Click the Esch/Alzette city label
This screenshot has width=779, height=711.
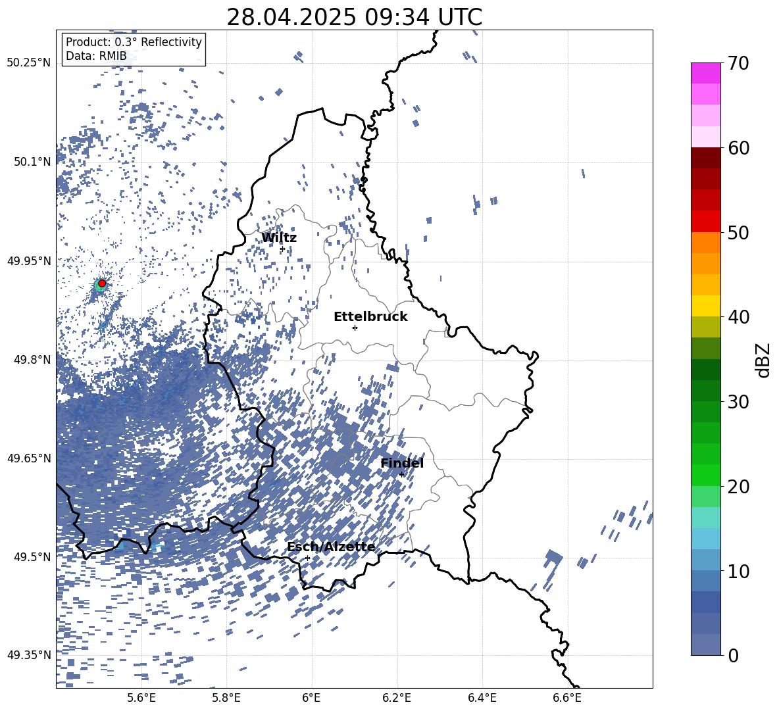point(331,547)
